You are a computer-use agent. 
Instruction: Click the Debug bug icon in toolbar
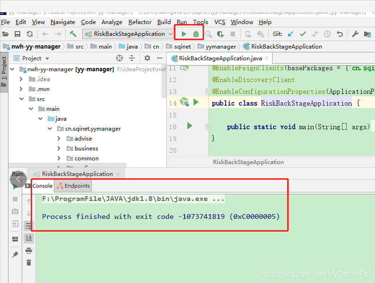click(196, 34)
